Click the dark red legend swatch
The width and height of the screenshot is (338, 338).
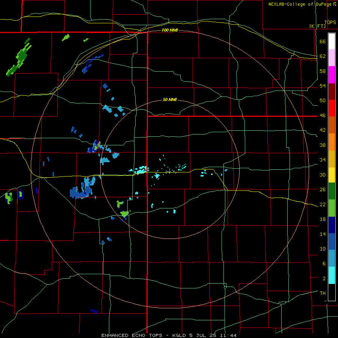pos(332,92)
